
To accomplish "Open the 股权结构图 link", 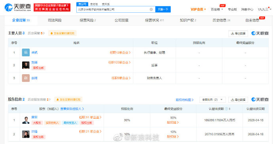I will coord(184,100).
